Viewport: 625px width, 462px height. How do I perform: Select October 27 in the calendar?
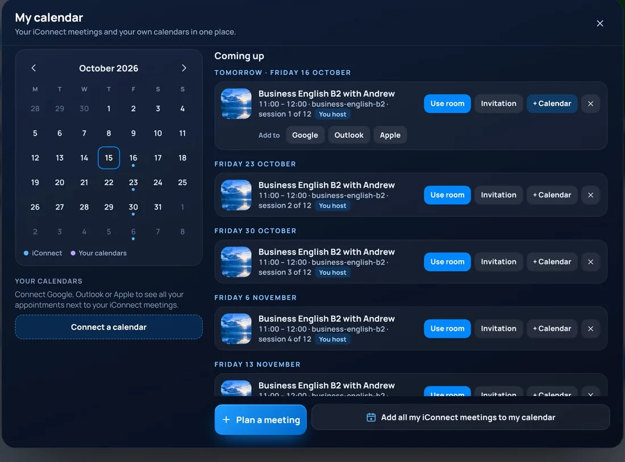[60, 207]
